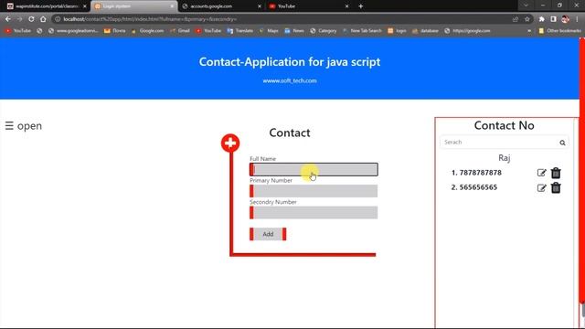Viewport: 585px width, 329px height.
Task: Open the Other bookmarks folder
Action: click(559, 31)
